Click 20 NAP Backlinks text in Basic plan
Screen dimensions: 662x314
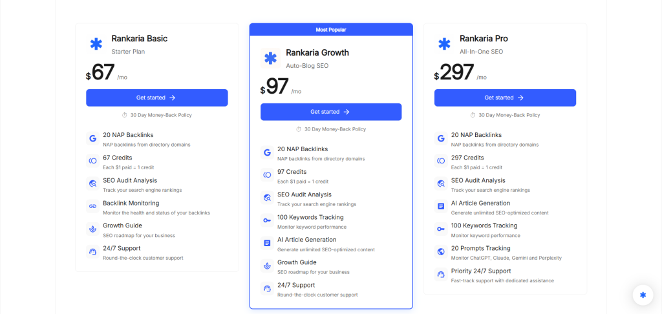pyautogui.click(x=129, y=135)
